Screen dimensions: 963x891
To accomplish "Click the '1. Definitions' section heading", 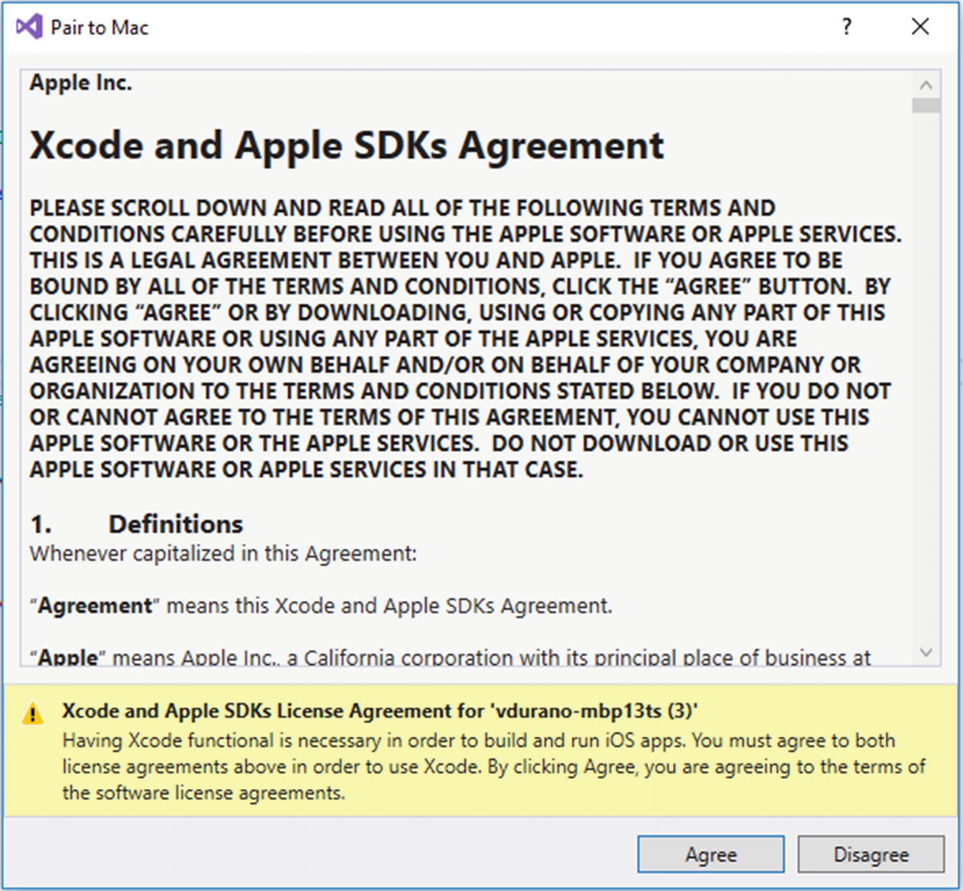I will click(137, 524).
